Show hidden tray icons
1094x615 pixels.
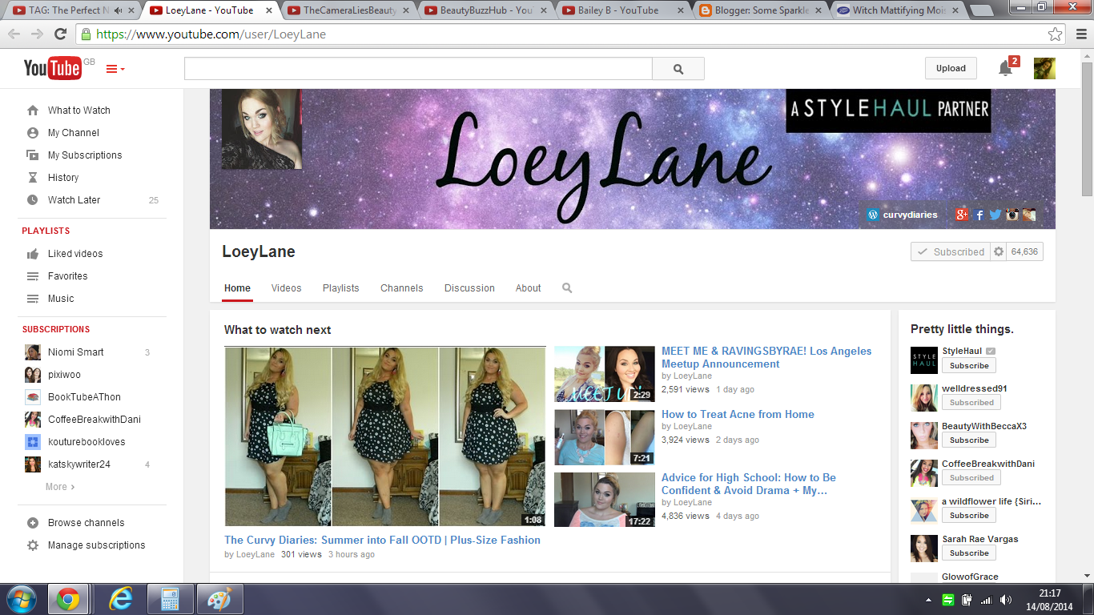coord(928,599)
